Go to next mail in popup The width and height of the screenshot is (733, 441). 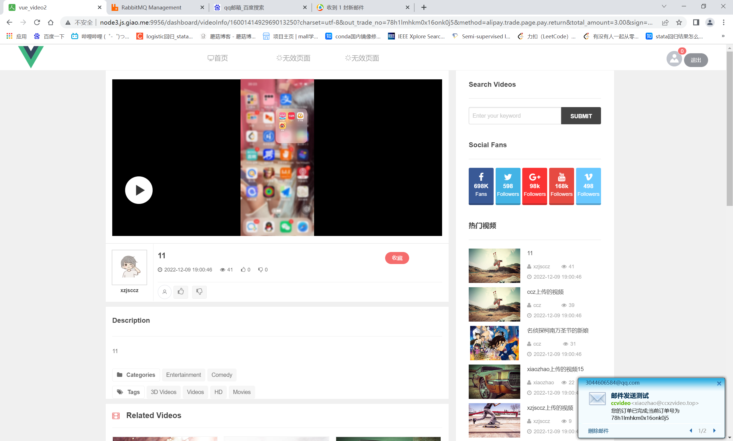point(714,431)
